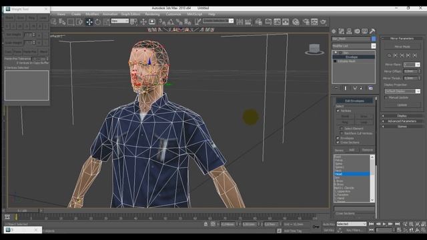Image resolution: width=427 pixels, height=240 pixels.
Task: Open named selection sets dropdown
Action: [218, 21]
